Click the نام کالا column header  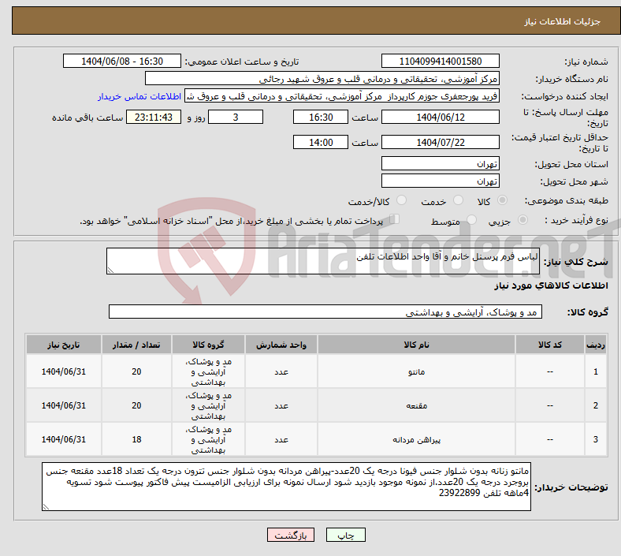416,345
